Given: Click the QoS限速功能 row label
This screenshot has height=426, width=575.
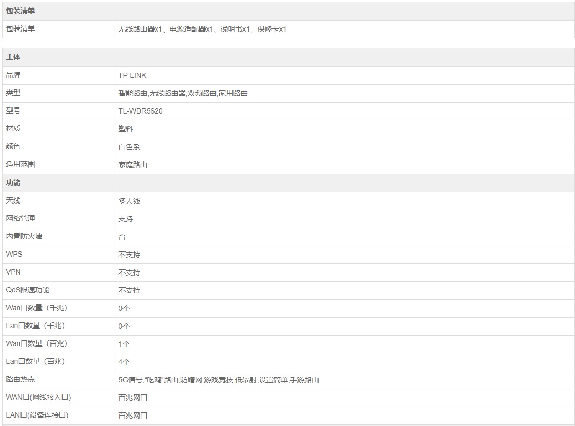Looking at the screenshot, I should click(x=28, y=290).
